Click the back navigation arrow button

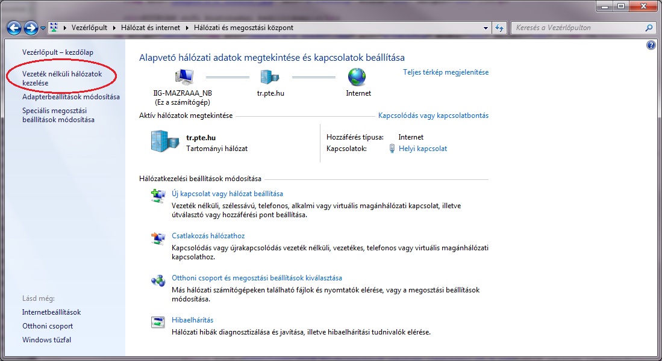coord(14,28)
